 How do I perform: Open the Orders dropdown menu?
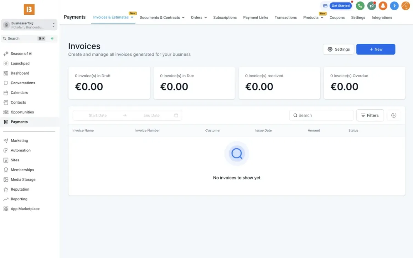coord(199,18)
